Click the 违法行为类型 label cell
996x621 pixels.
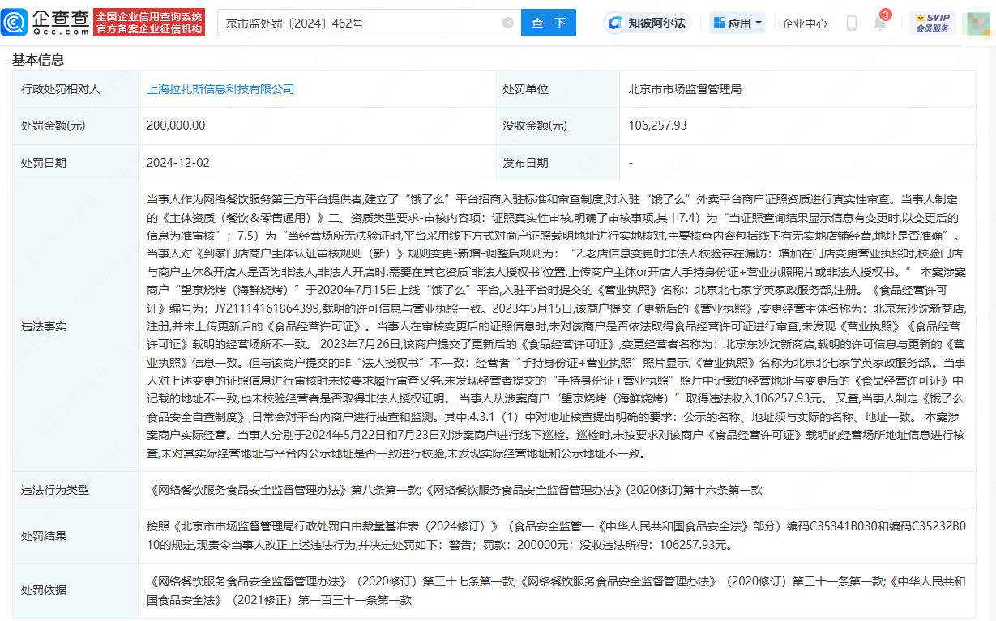pos(75,490)
